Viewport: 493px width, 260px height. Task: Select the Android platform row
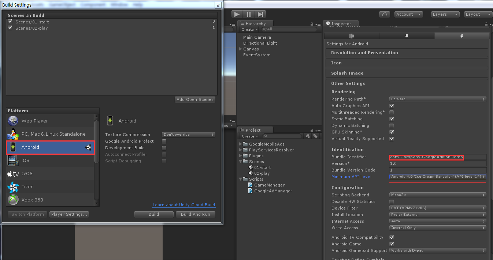(x=50, y=147)
